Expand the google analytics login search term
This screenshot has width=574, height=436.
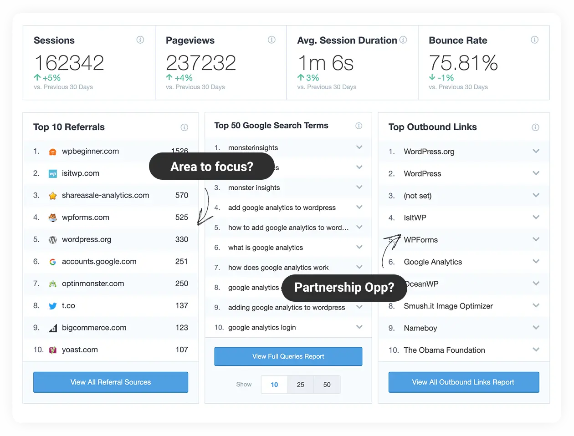pyautogui.click(x=359, y=327)
